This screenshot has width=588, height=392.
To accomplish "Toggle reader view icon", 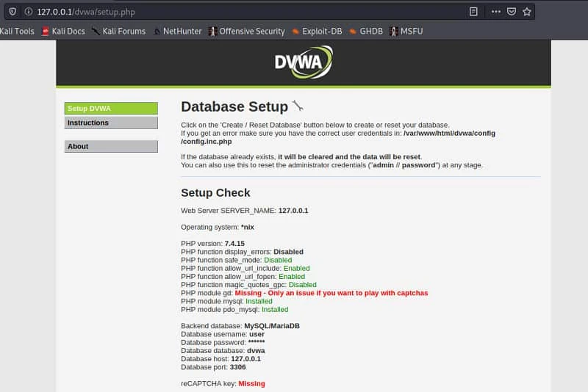I will click(473, 12).
